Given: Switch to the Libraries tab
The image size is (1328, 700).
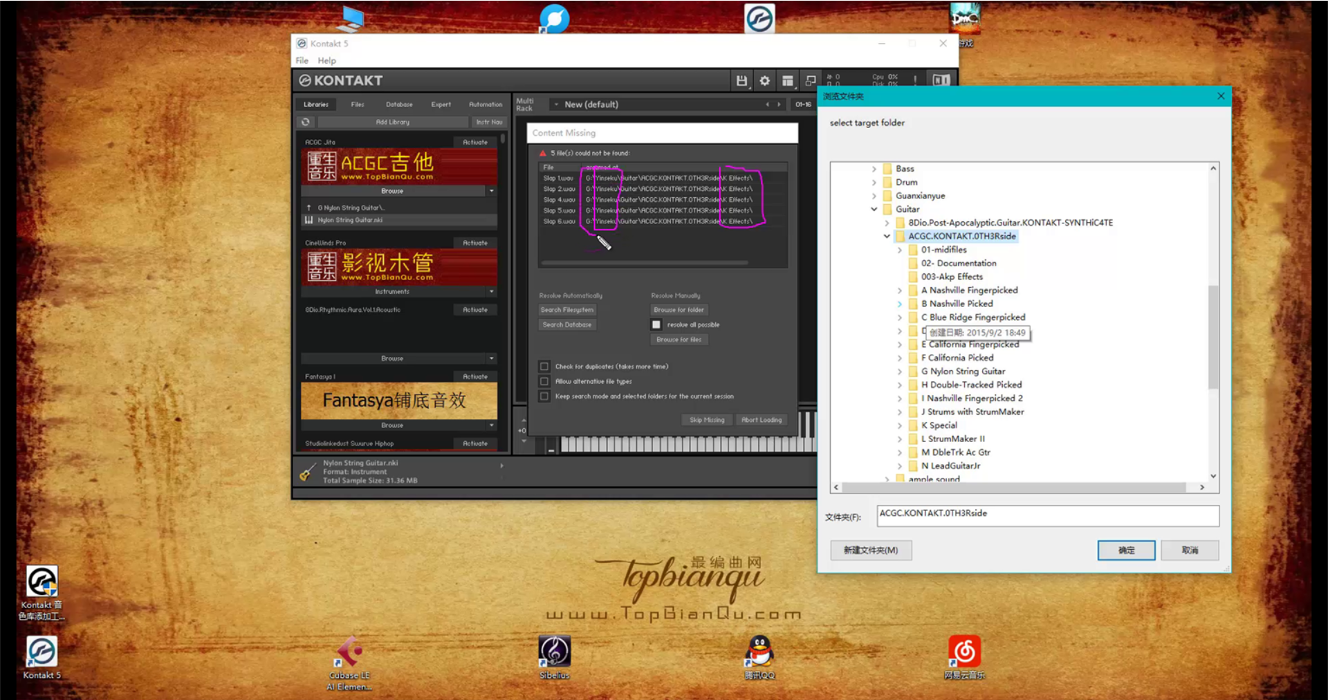Looking at the screenshot, I should (316, 104).
